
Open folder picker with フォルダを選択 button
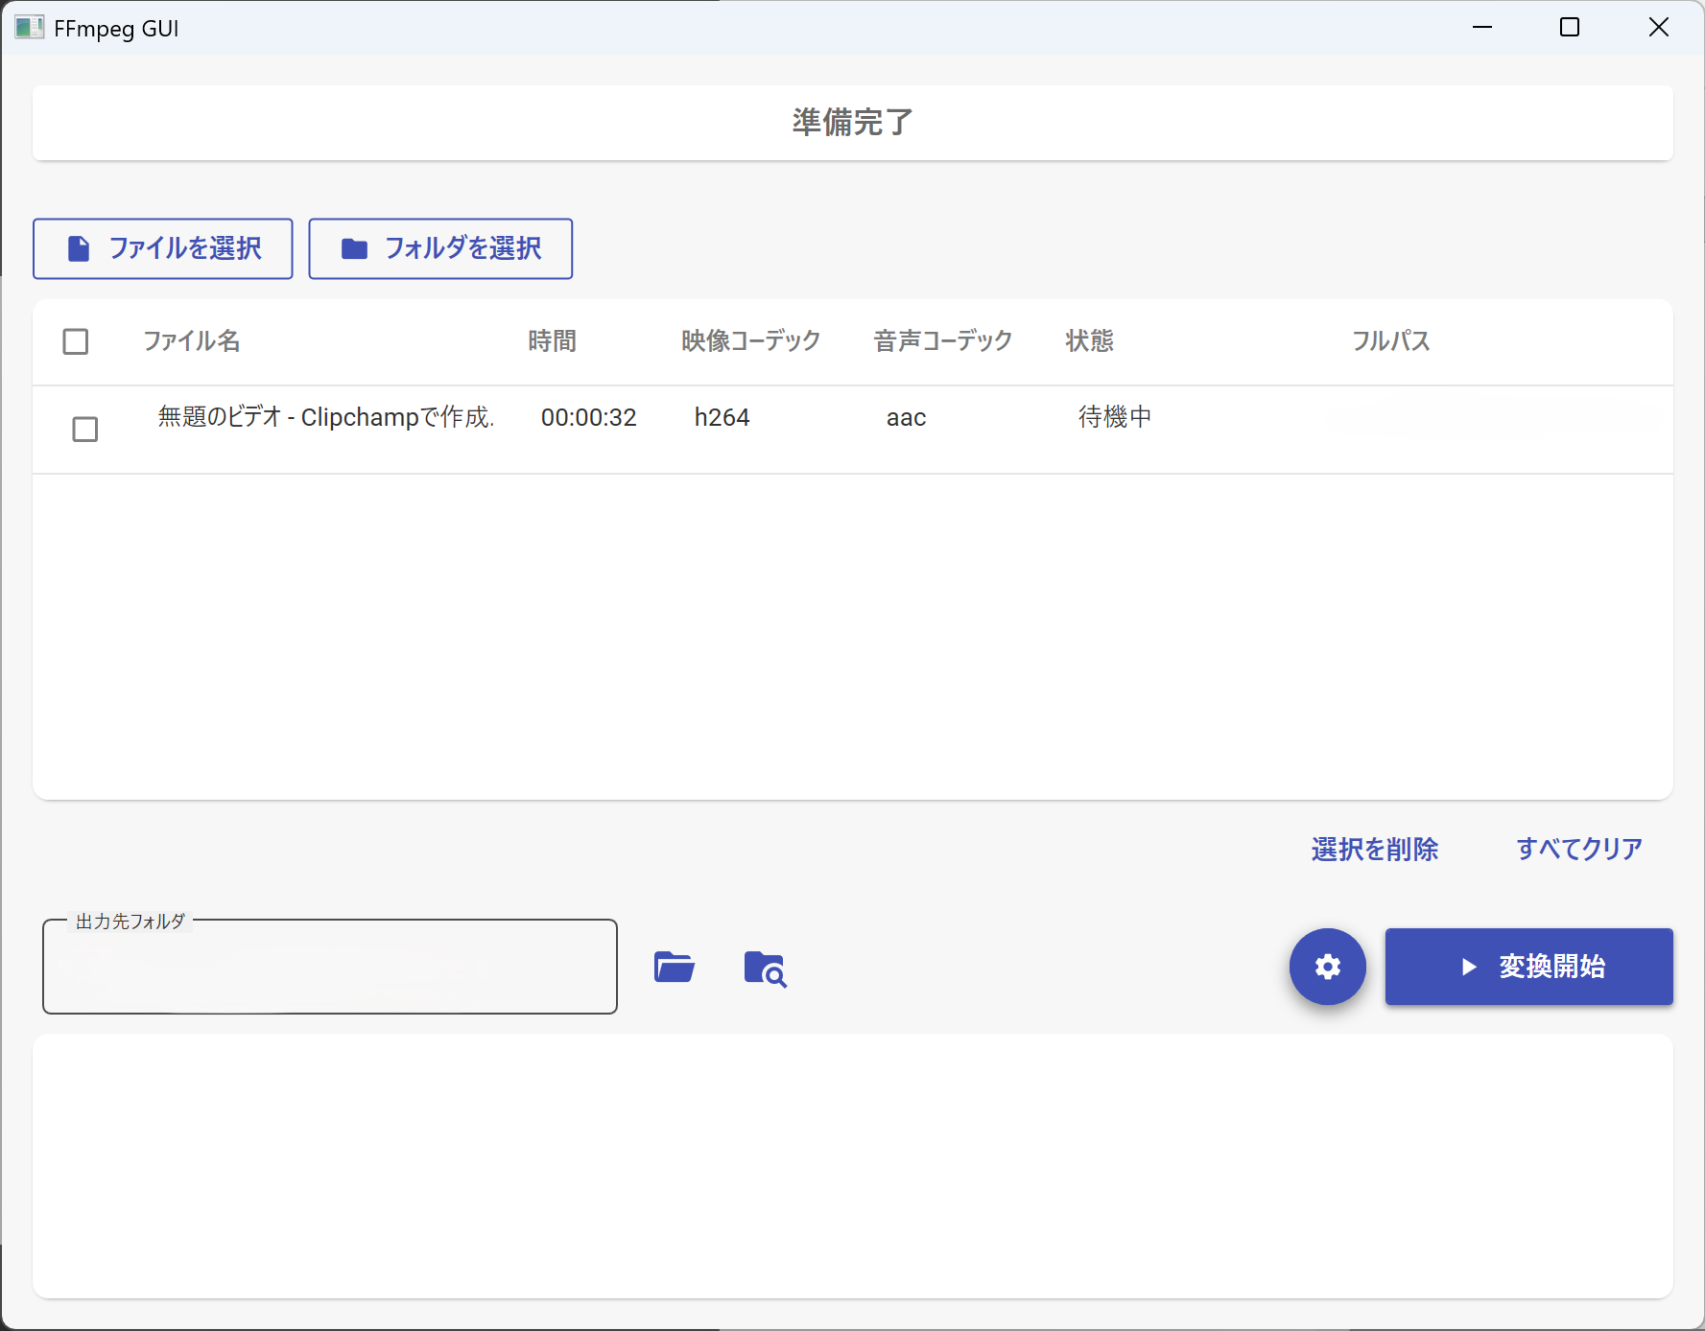click(439, 248)
